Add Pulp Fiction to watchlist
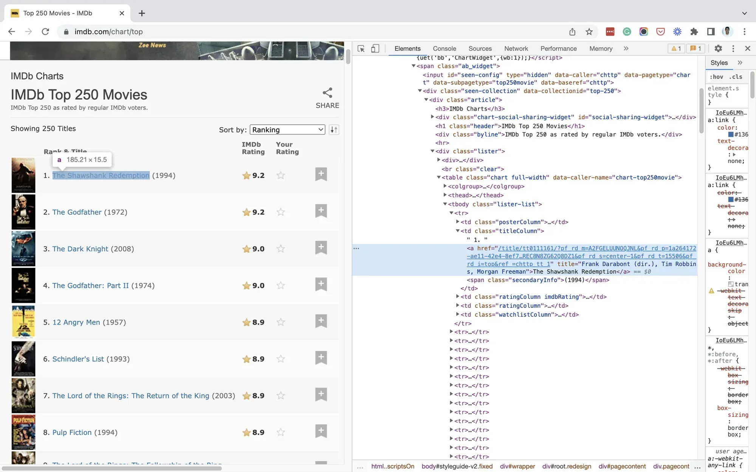The width and height of the screenshot is (756, 472). 321,431
